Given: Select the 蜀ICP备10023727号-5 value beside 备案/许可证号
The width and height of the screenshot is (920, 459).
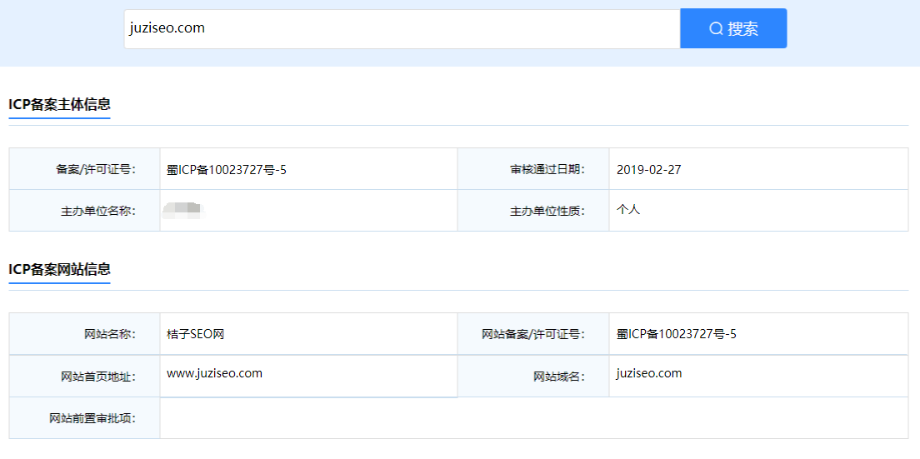Looking at the screenshot, I should 227,170.
